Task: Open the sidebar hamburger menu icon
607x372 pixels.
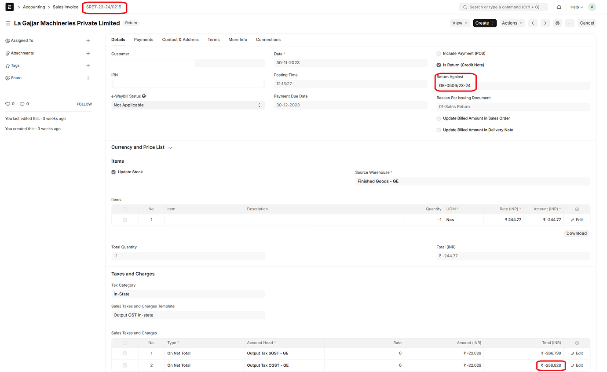Action: 8,23
